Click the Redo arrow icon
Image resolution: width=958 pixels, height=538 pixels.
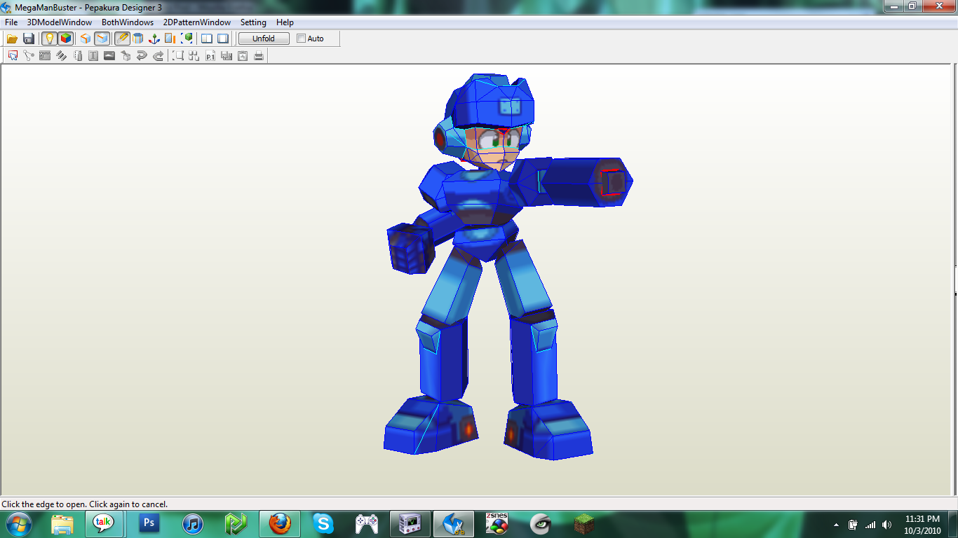(157, 55)
